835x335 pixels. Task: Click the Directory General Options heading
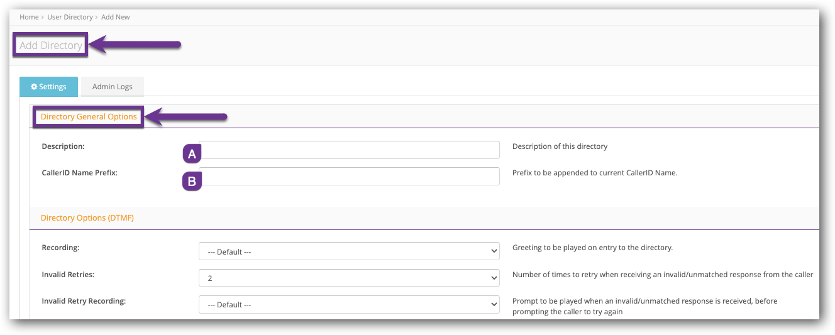pyautogui.click(x=89, y=117)
